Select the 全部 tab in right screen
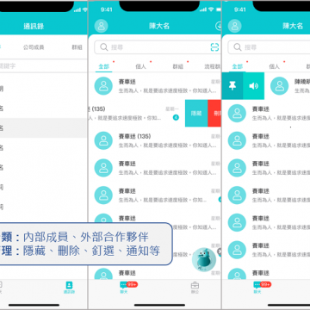Image resolution: width=310 pixels, height=310 pixels. coord(238,66)
